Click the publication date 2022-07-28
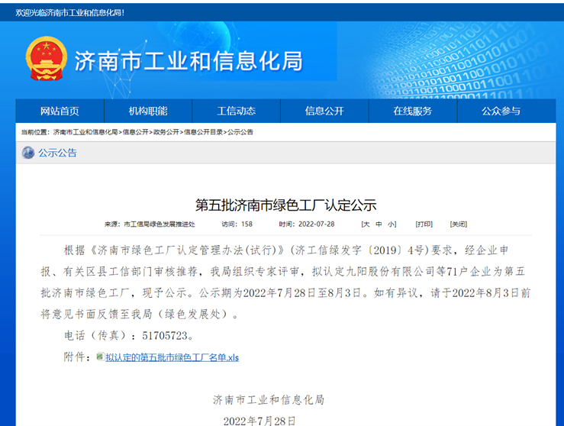Viewport: 564px width, 426px height. [x=317, y=224]
